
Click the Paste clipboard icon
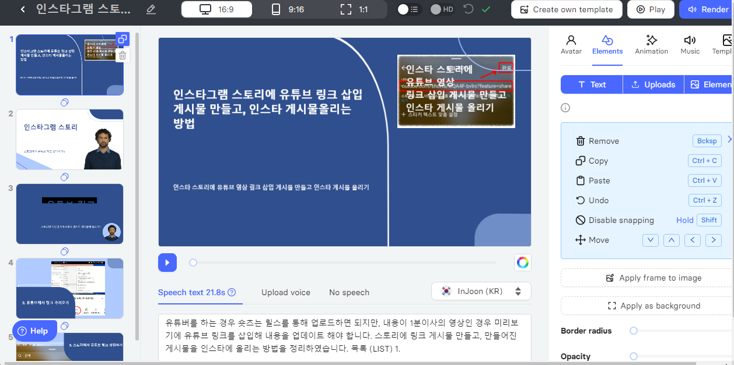pyautogui.click(x=580, y=180)
